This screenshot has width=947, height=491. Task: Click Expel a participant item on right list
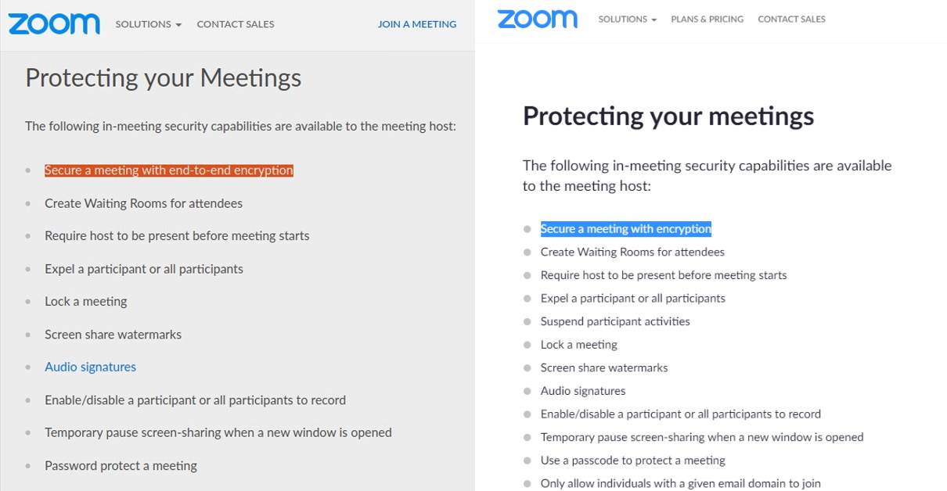coord(633,298)
